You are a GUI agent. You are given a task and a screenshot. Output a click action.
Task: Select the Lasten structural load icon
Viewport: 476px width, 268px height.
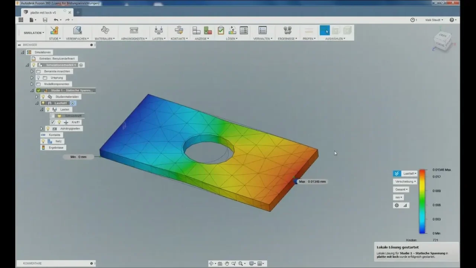pyautogui.click(x=159, y=30)
